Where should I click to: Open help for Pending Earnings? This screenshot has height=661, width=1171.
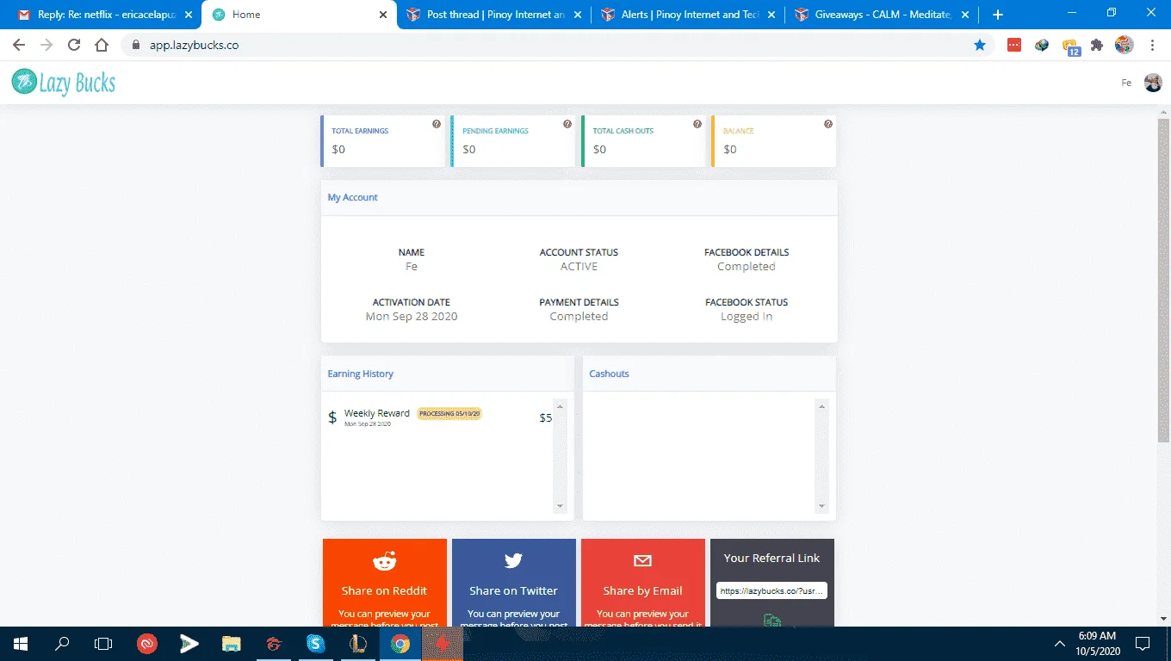[567, 124]
